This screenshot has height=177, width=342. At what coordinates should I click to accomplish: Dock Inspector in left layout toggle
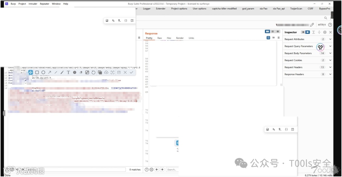pyautogui.click(x=303, y=32)
